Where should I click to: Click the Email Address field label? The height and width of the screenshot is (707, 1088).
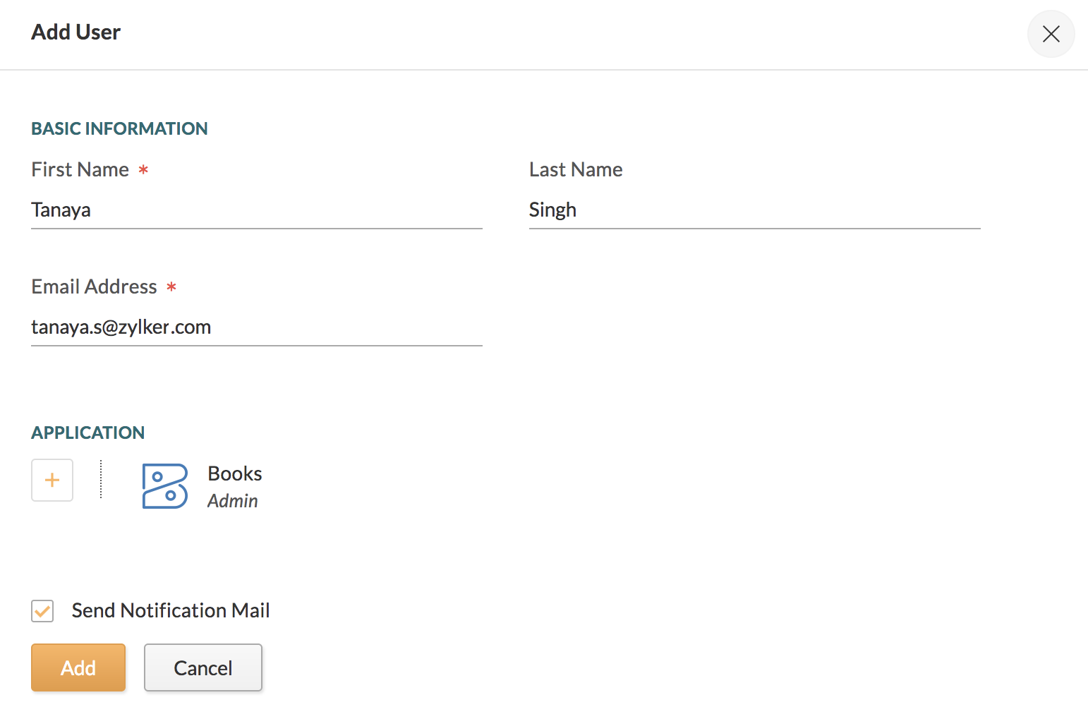click(x=95, y=286)
